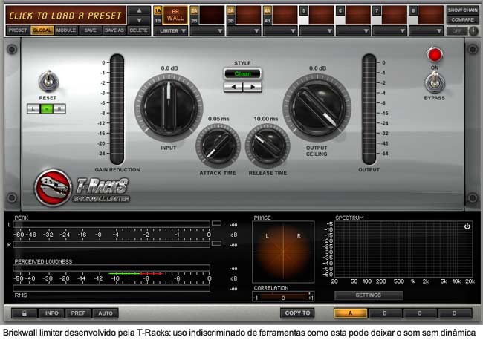Click the DELETE preset button

point(139,30)
